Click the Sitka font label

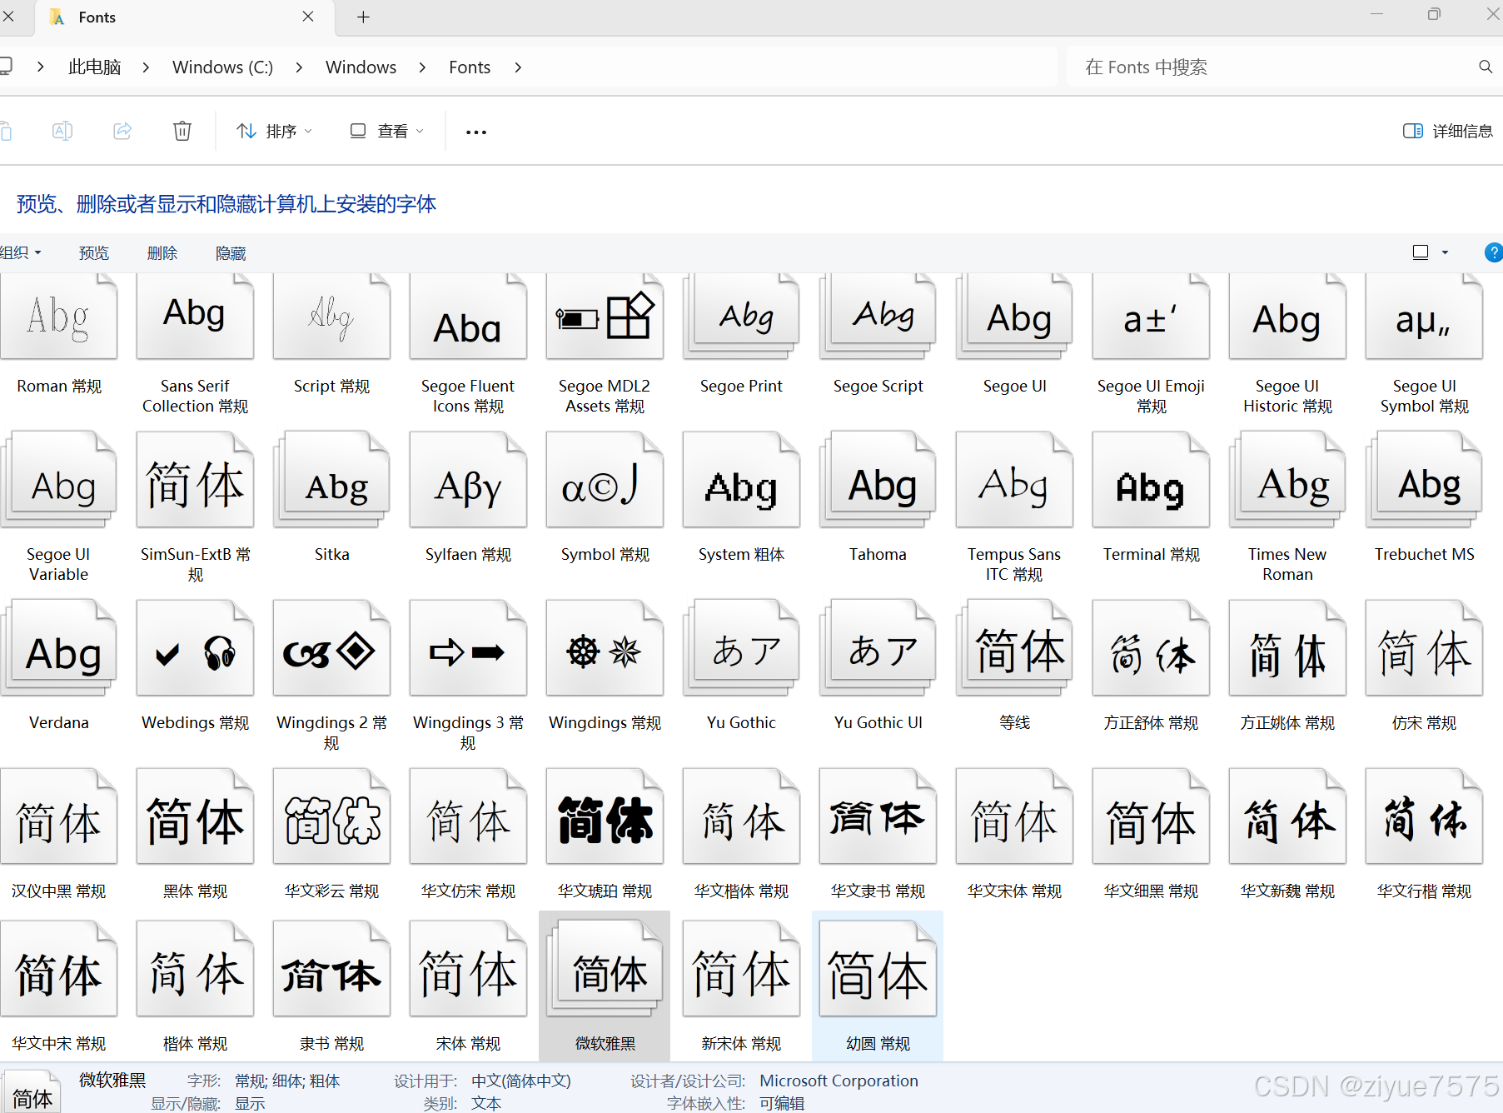331,555
